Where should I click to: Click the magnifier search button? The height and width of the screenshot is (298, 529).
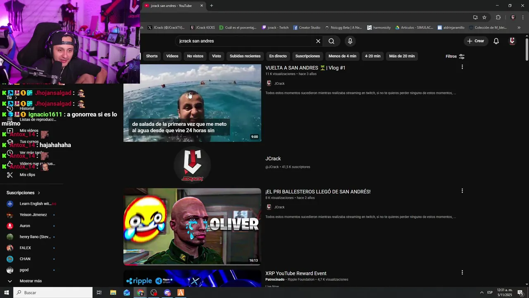[331, 41]
